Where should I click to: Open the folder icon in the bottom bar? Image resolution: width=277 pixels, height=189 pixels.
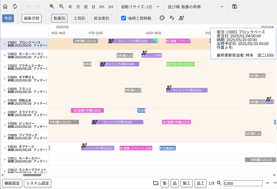156,183
